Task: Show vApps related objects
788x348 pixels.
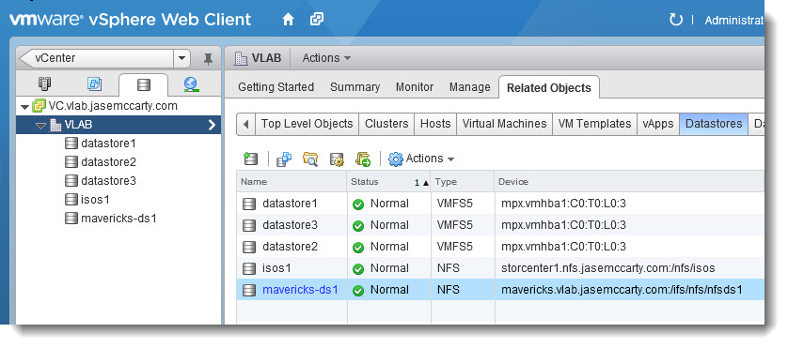Action: [x=658, y=124]
